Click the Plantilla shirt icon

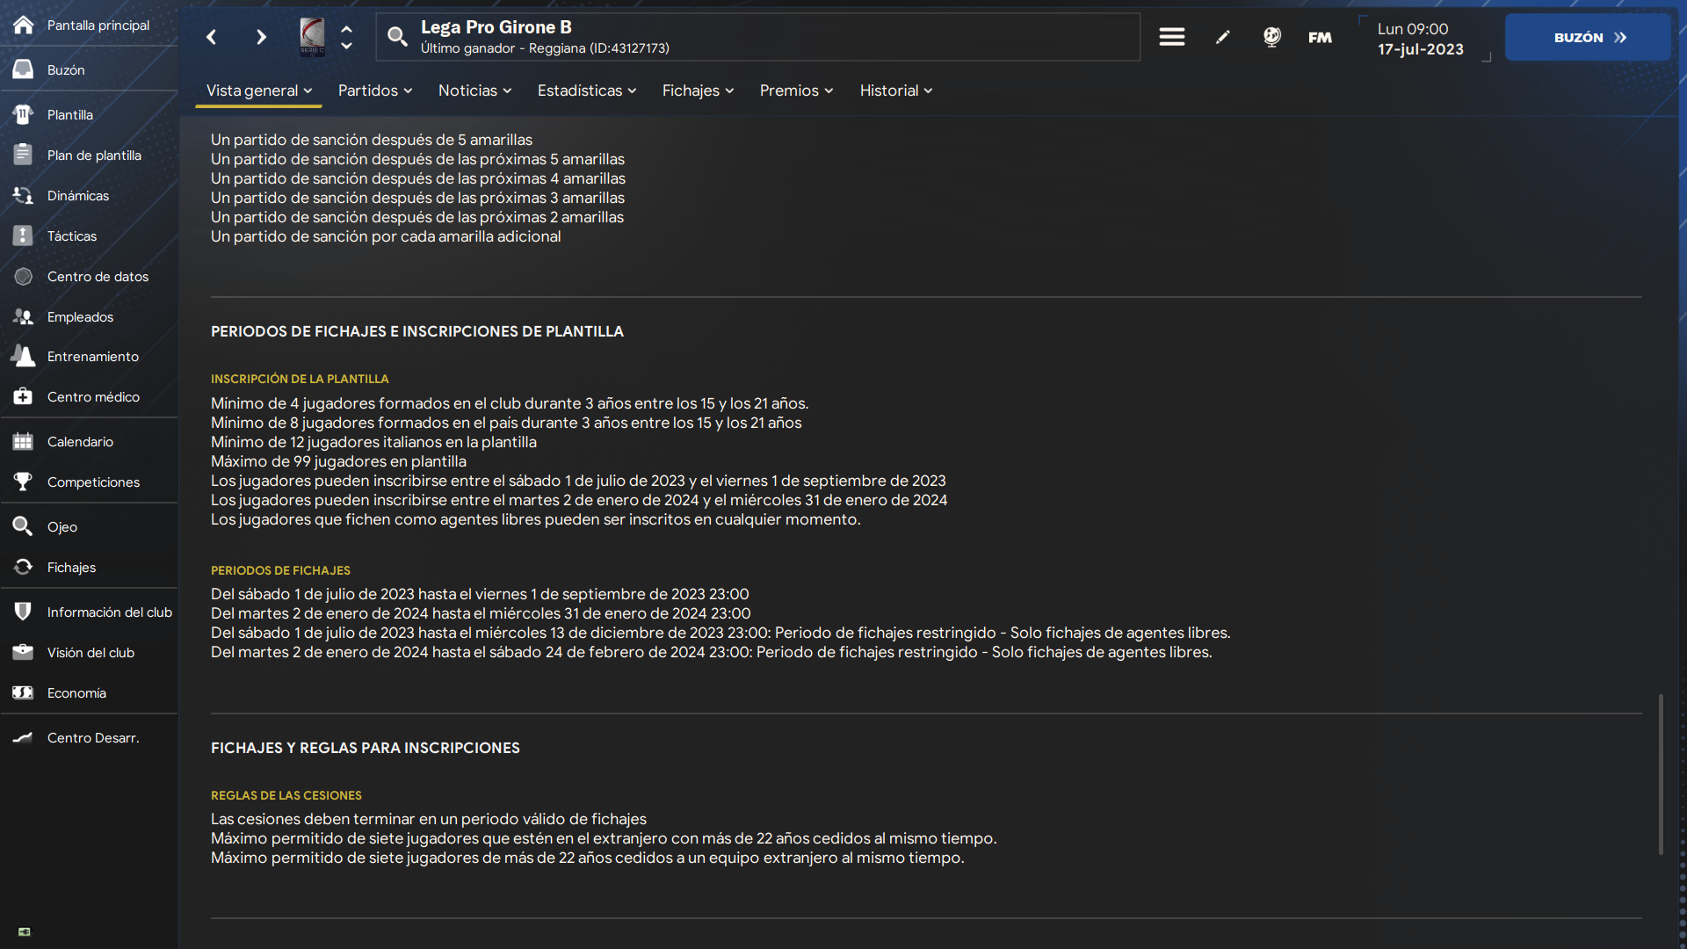click(x=24, y=114)
